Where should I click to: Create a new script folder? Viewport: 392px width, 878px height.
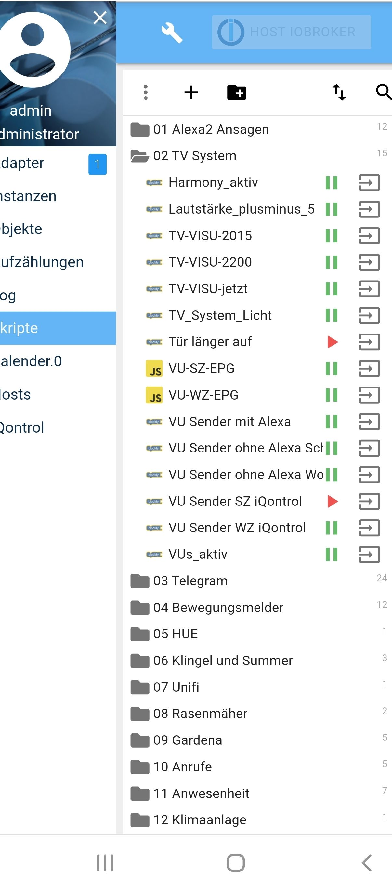[x=237, y=92]
